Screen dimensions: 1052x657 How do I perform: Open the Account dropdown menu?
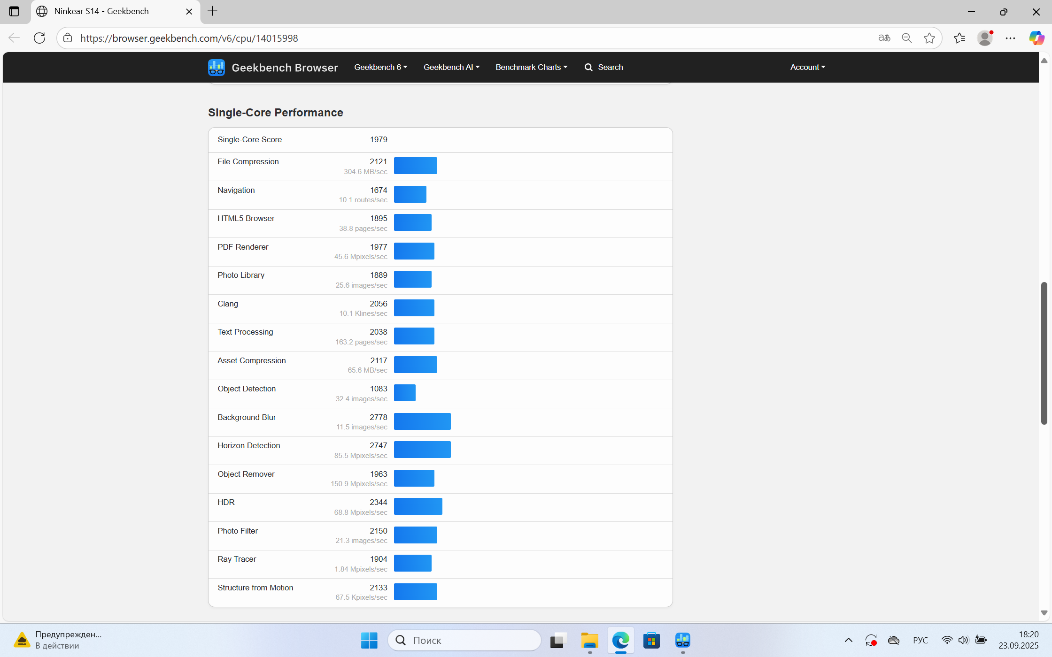coord(807,67)
